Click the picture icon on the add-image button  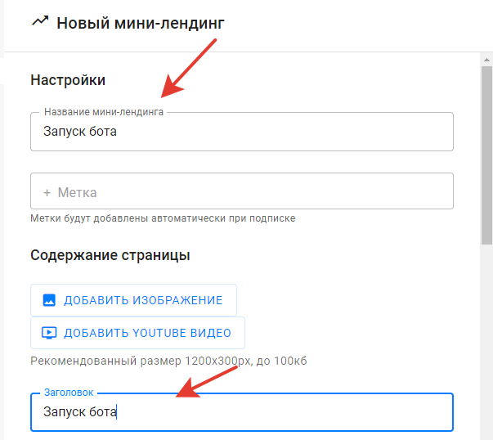[x=49, y=300]
